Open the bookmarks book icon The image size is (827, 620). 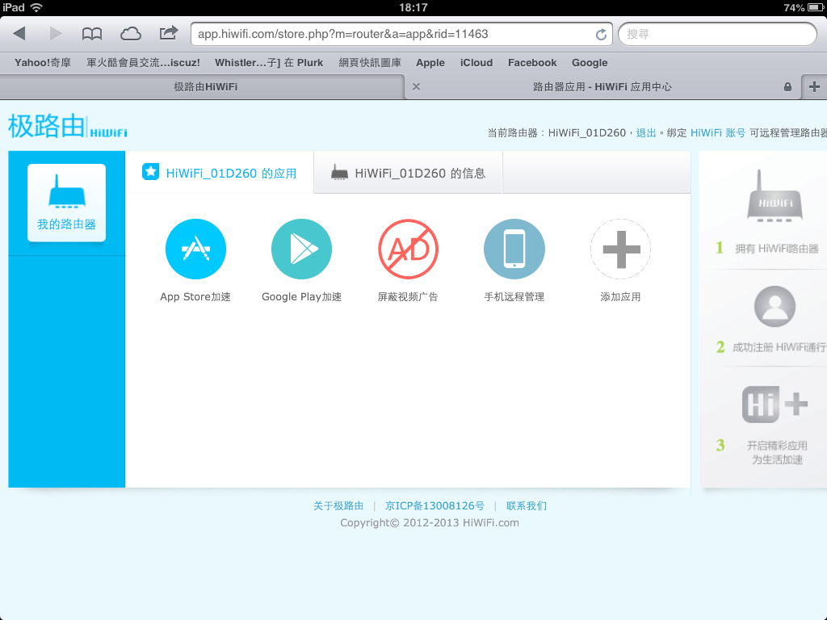coord(92,34)
